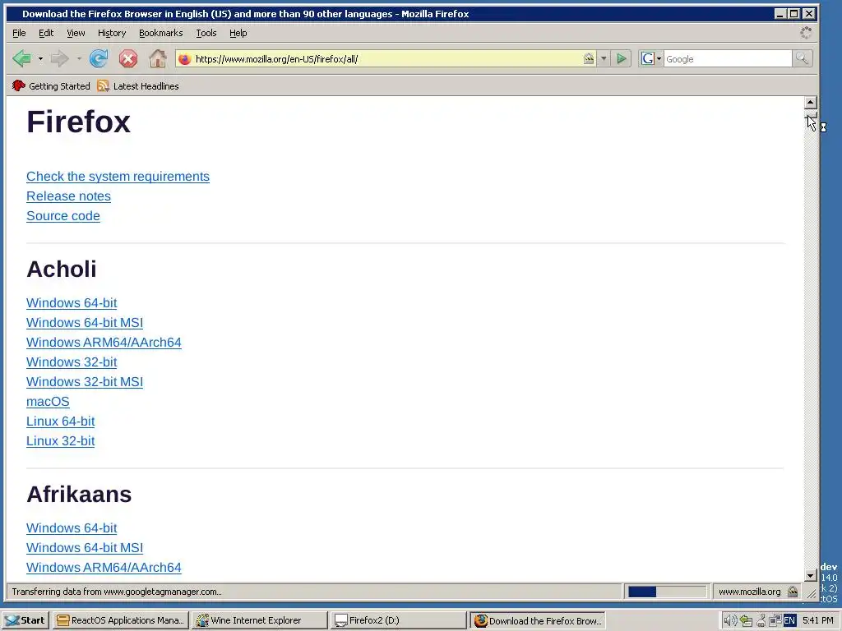Click Acholi Windows 64-bit link
This screenshot has width=842, height=631.
(x=72, y=302)
